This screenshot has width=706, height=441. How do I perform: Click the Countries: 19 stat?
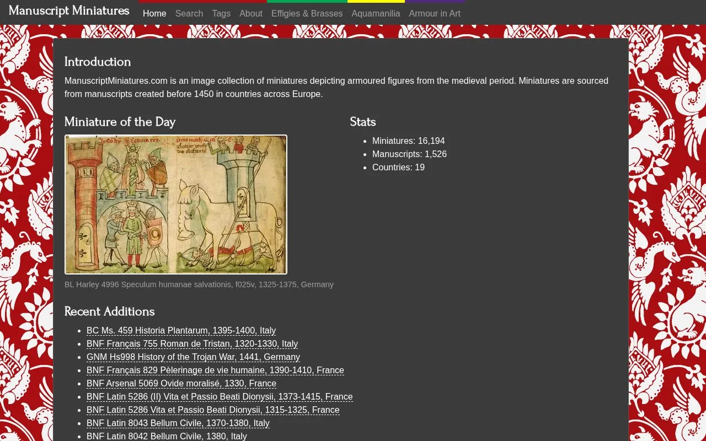point(398,168)
